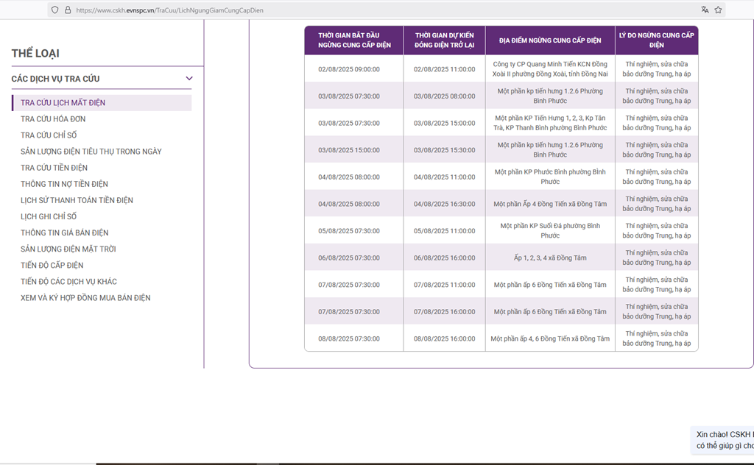Go to TRA CỨU CHỈ SỐ
The width and height of the screenshot is (754, 465).
pyautogui.click(x=49, y=135)
